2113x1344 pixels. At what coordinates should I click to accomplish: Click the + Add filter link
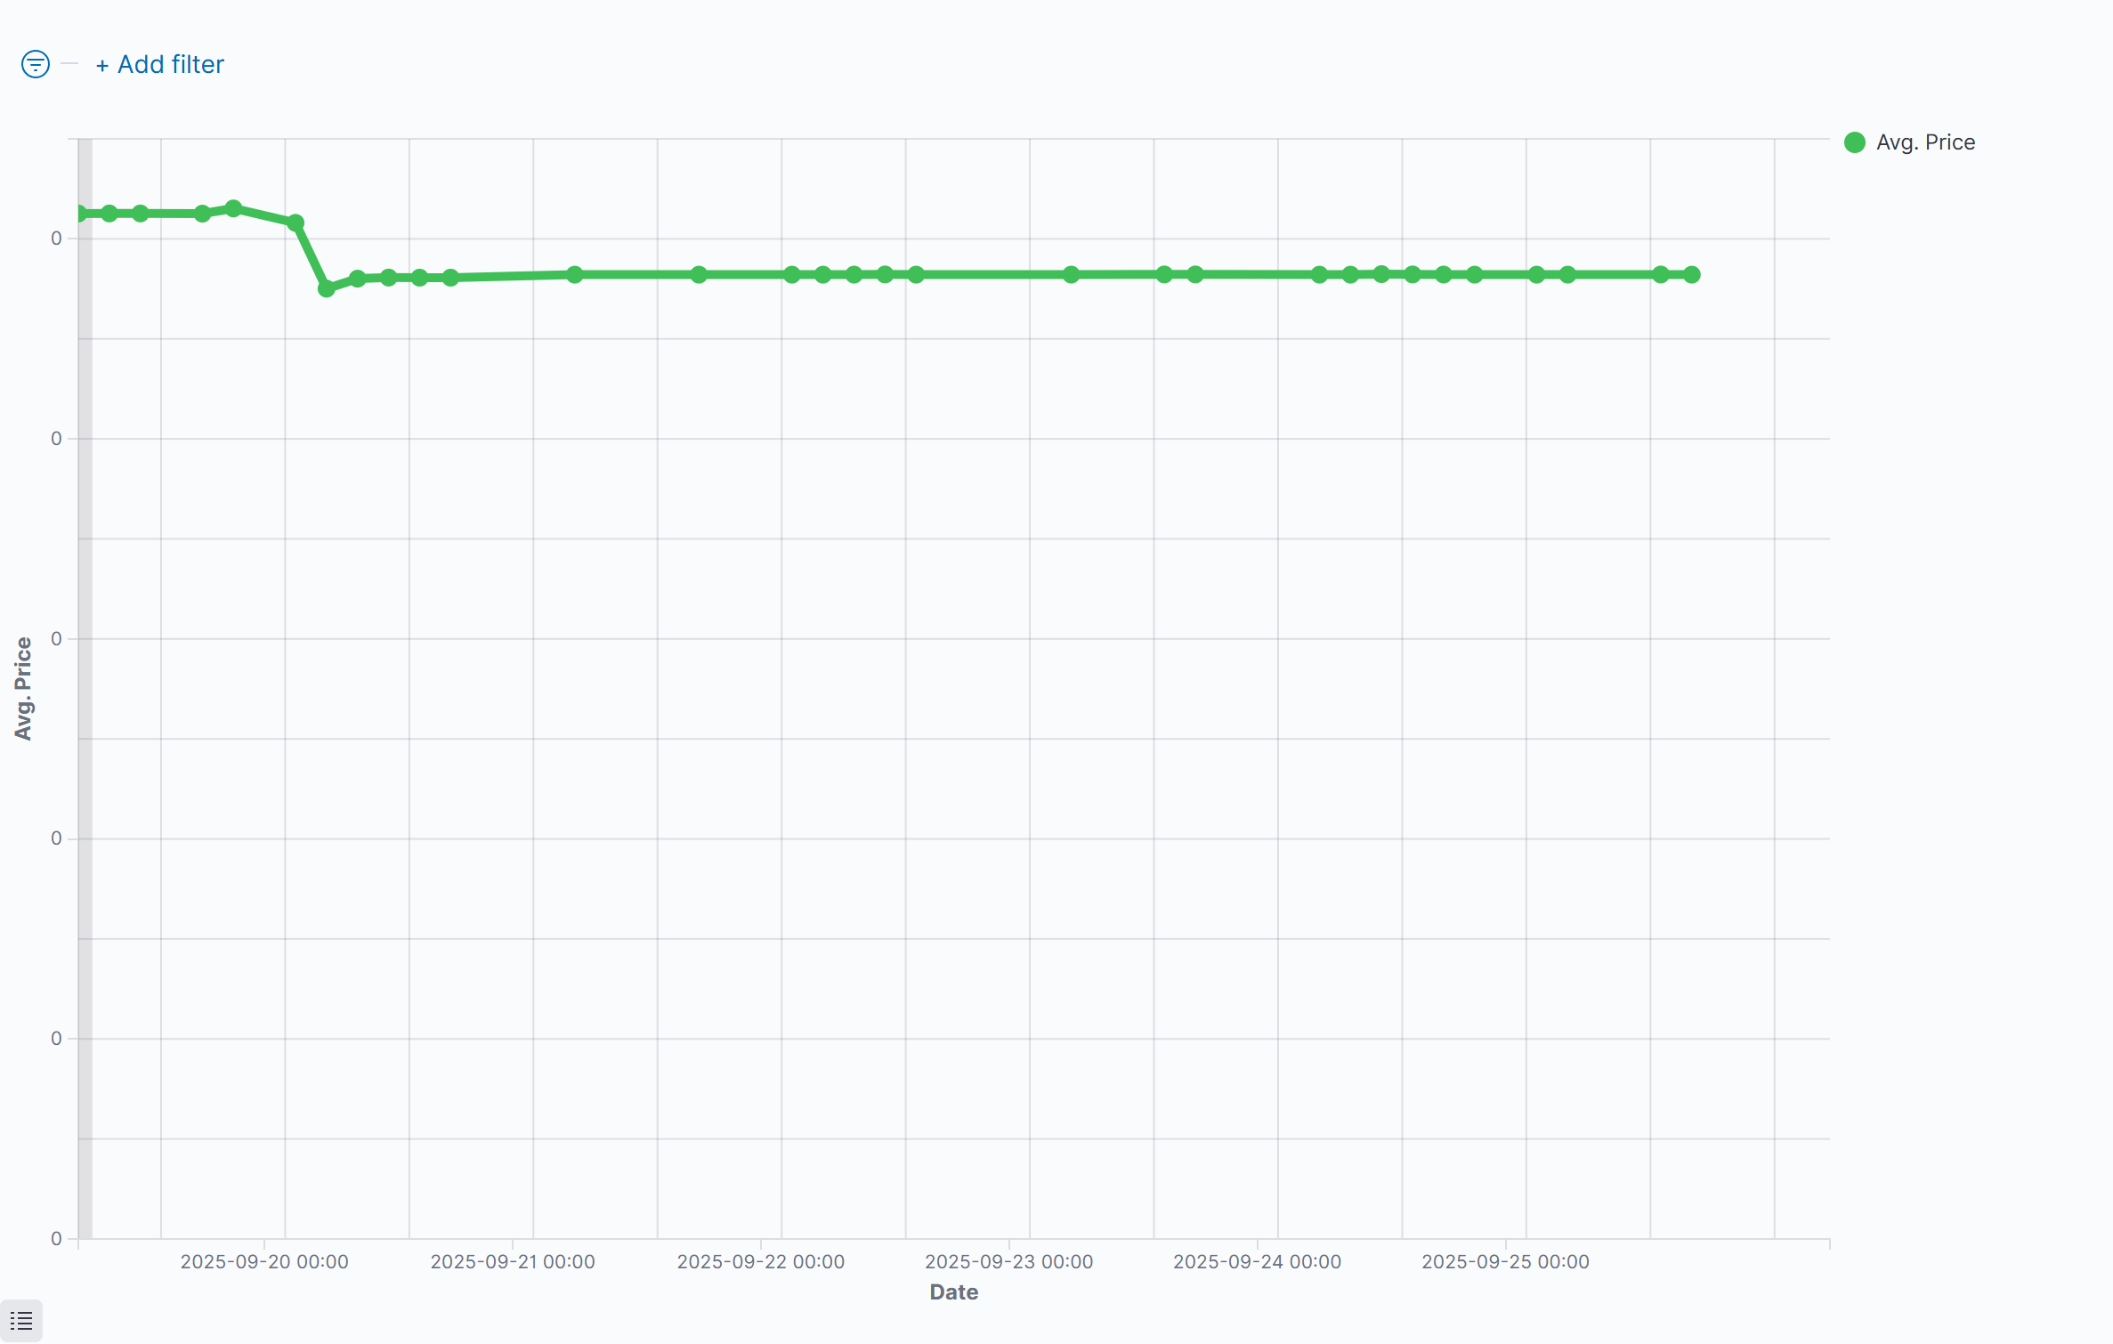click(x=160, y=64)
